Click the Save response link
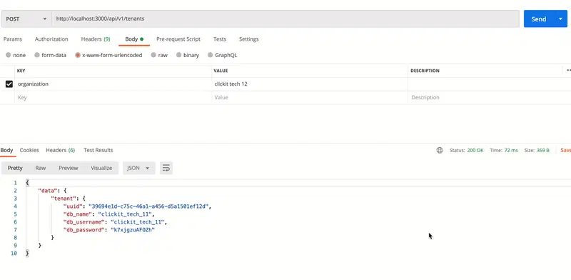571x280 pixels. click(x=565, y=150)
